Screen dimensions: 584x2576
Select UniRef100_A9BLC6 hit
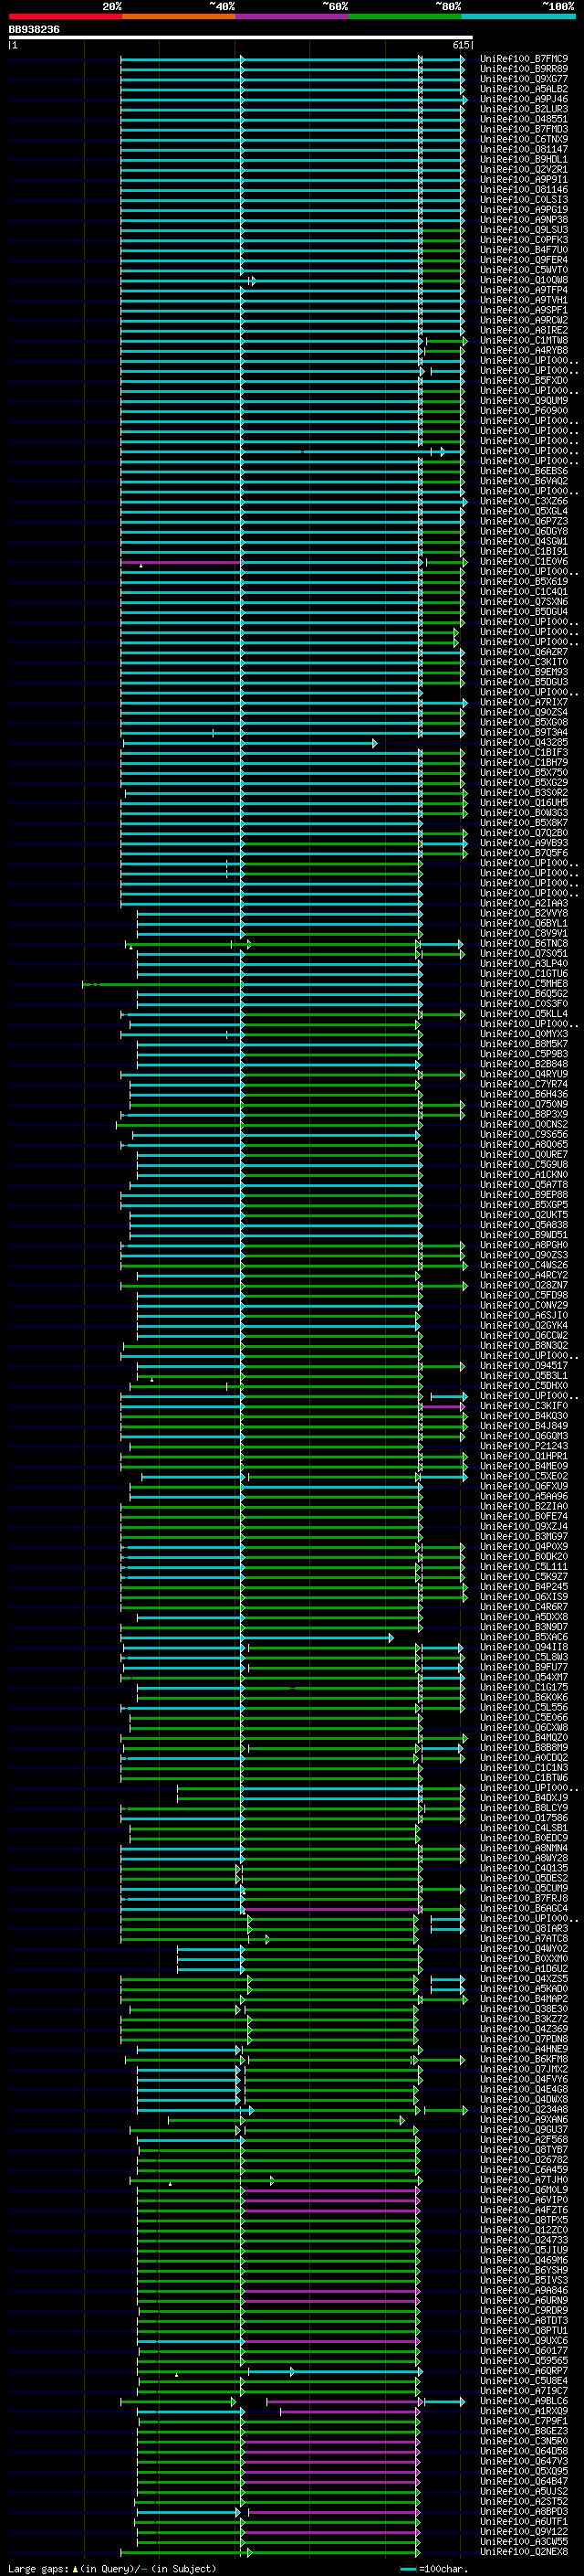(524, 2400)
